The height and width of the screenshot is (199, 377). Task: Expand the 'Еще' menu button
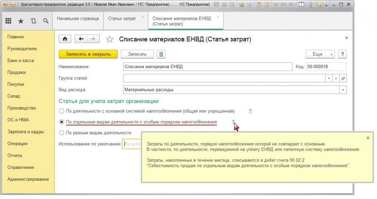tap(320, 54)
